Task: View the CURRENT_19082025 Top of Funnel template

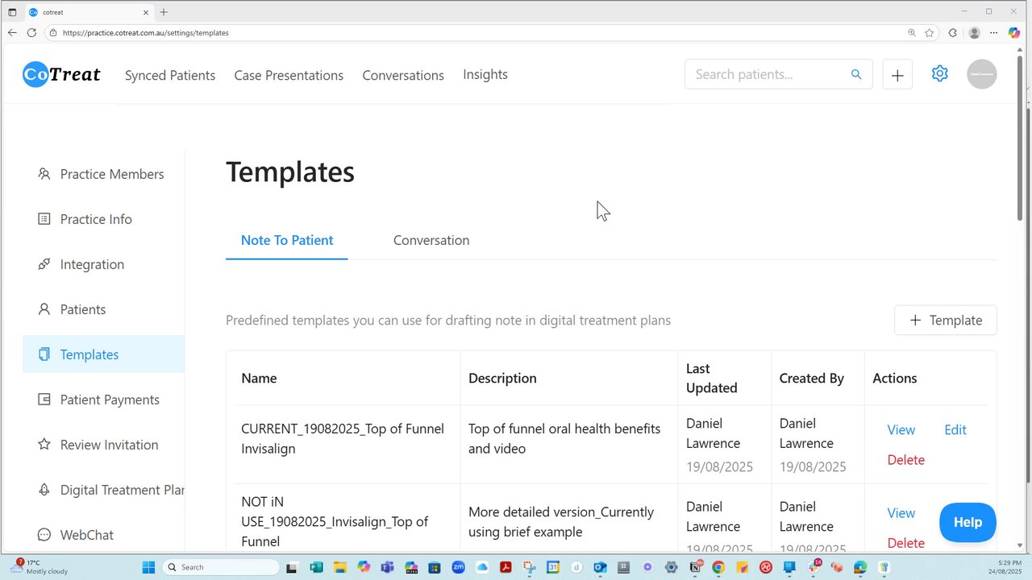Action: click(901, 430)
